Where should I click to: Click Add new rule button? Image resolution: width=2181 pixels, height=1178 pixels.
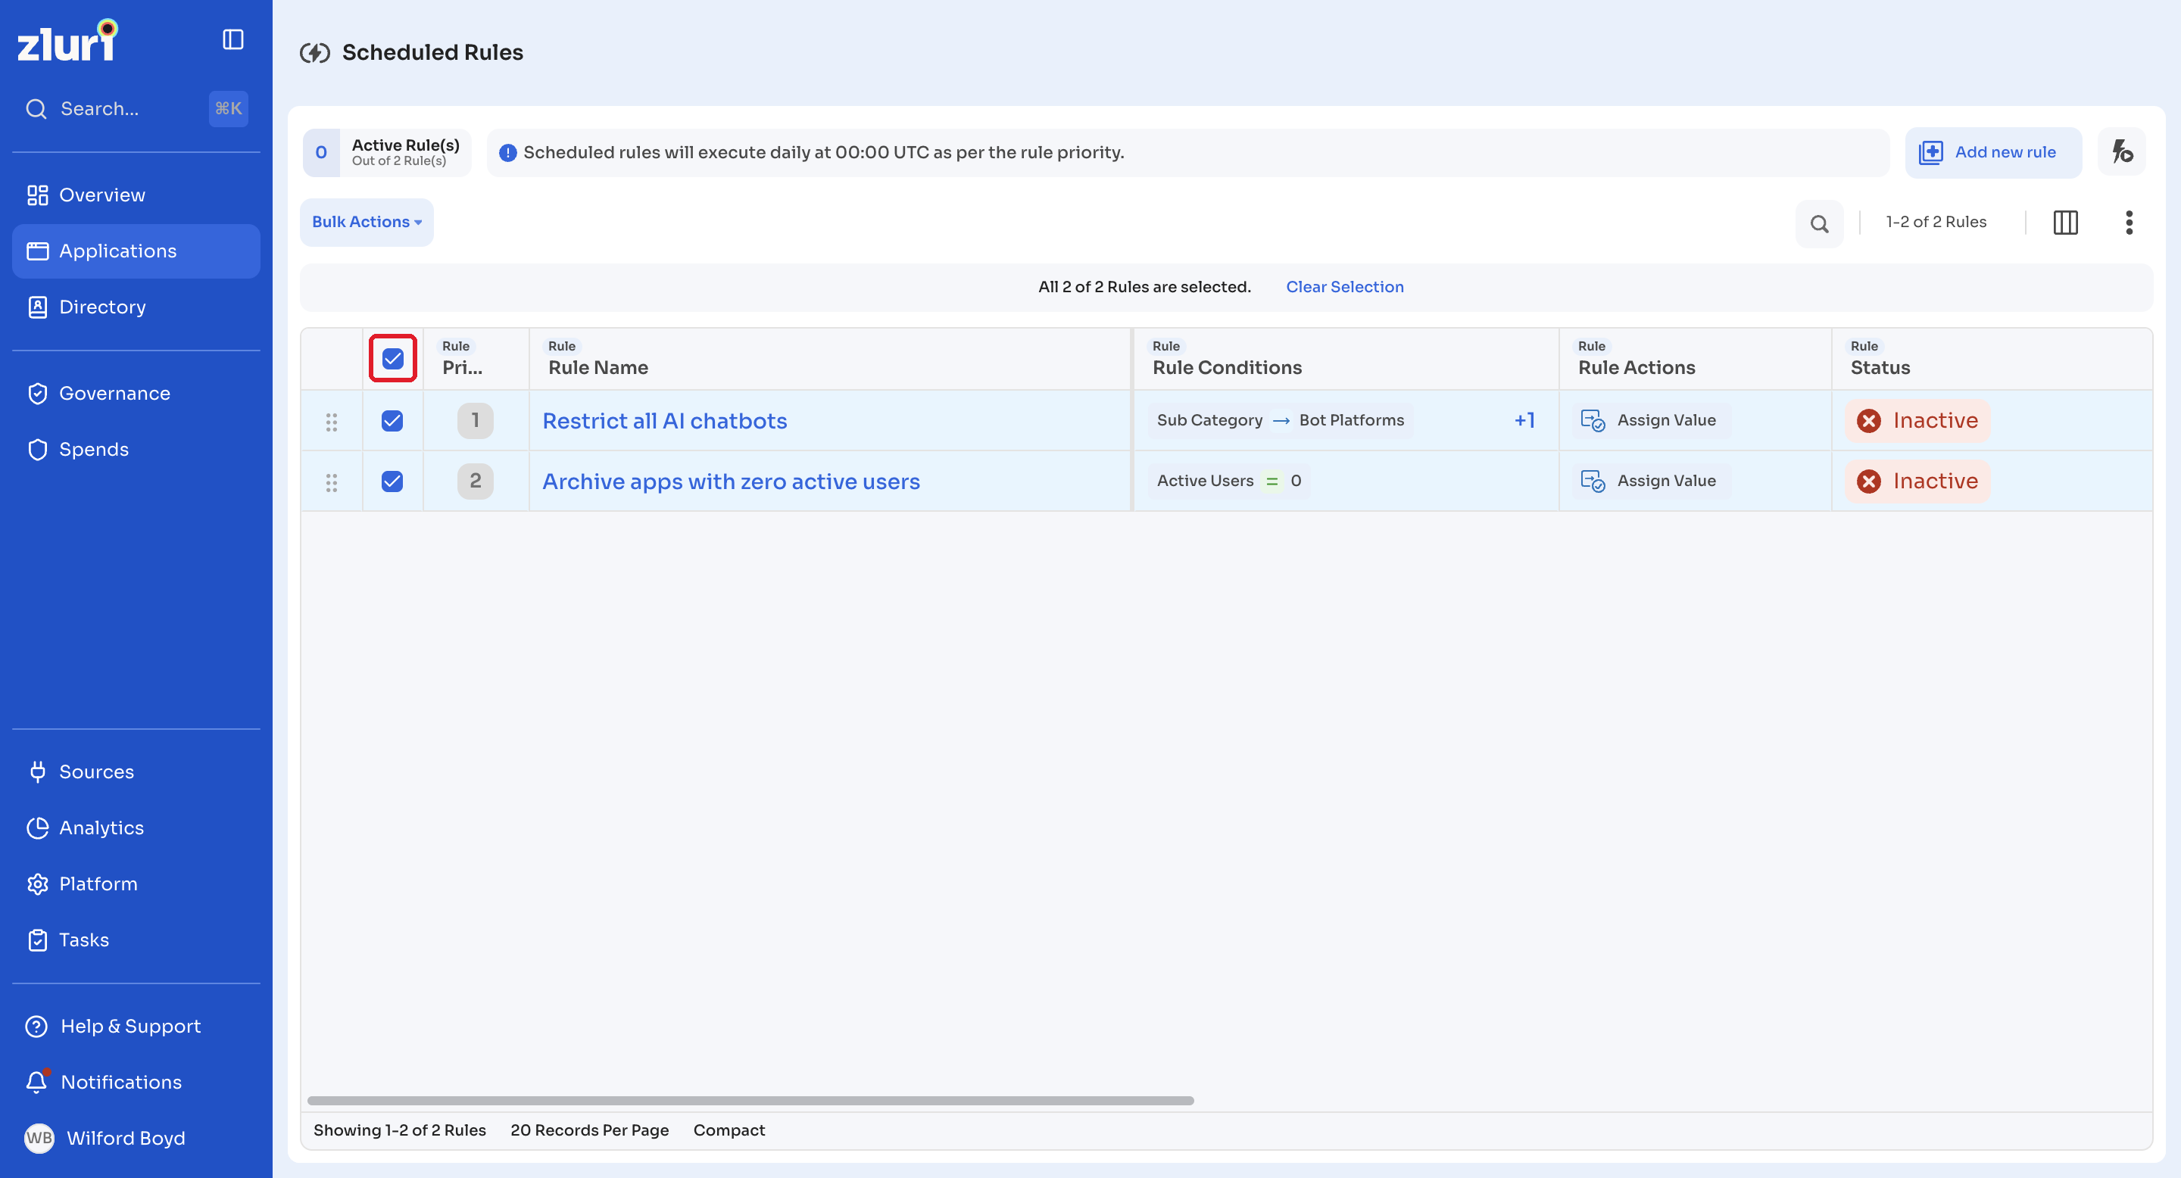pyautogui.click(x=1992, y=152)
